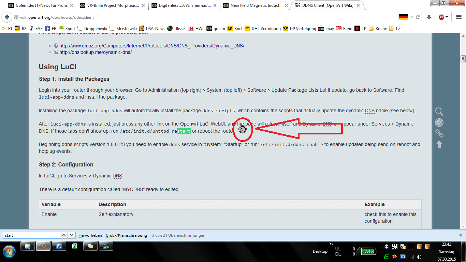
Task: Open the HWL bookmark
Action: click(196, 29)
